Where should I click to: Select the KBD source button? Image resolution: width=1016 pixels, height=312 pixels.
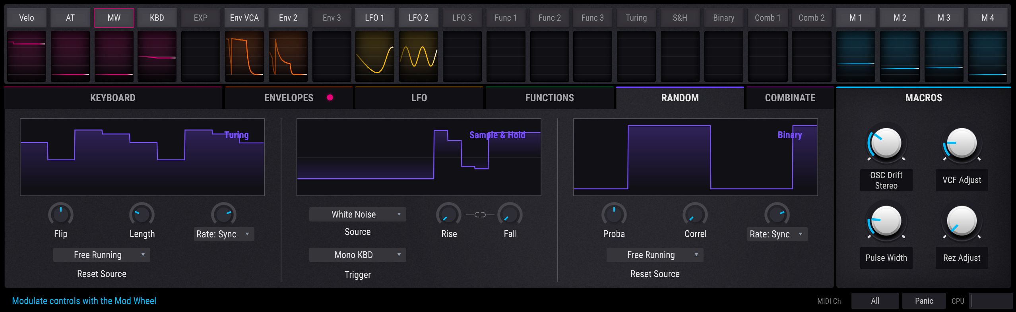[x=157, y=18]
